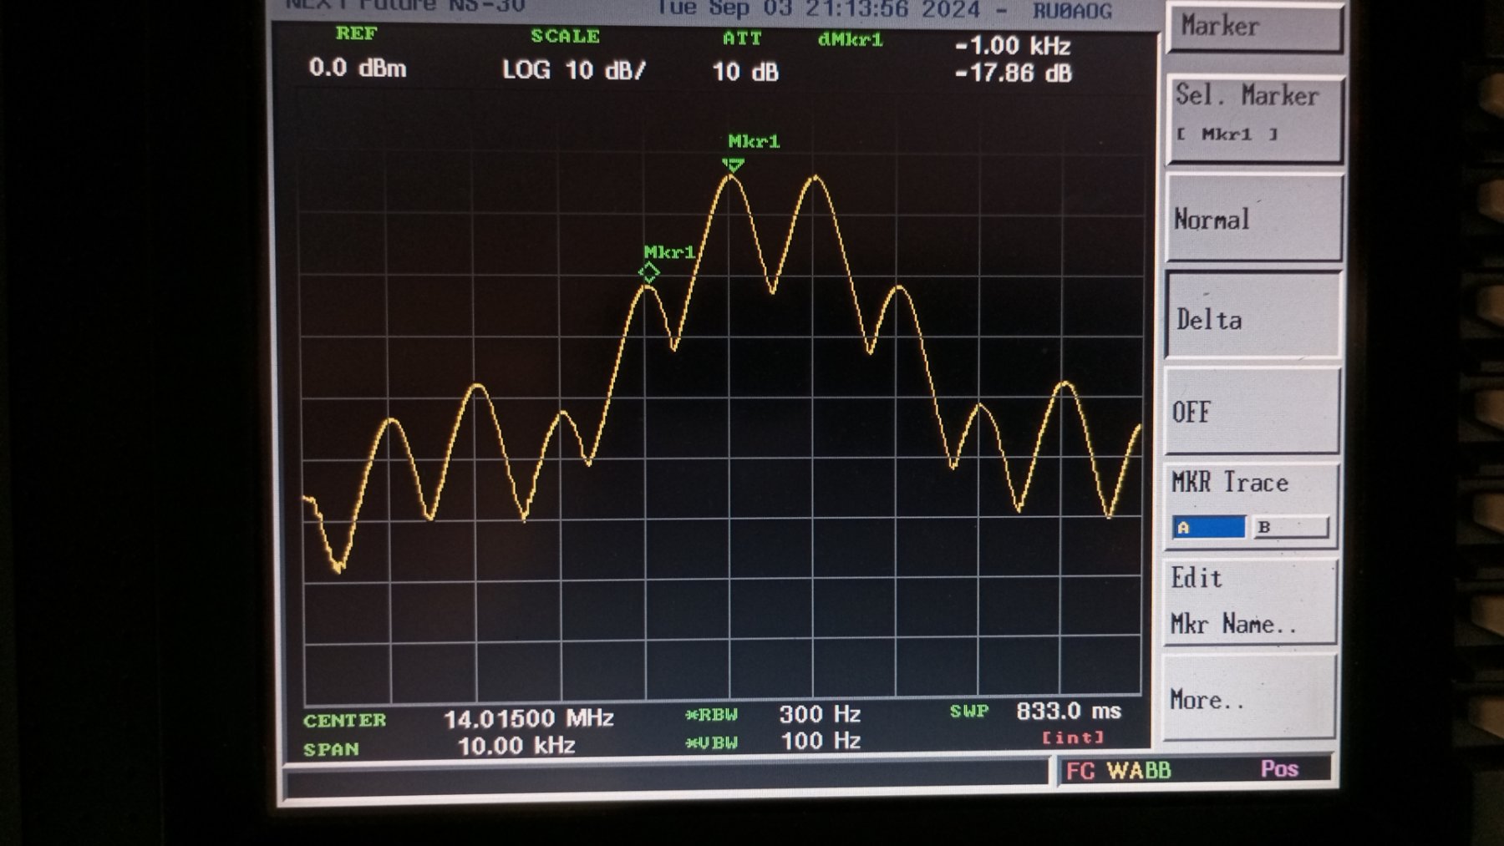This screenshot has height=846, width=1504.
Task: Open the Marker menu header
Action: click(x=1254, y=27)
